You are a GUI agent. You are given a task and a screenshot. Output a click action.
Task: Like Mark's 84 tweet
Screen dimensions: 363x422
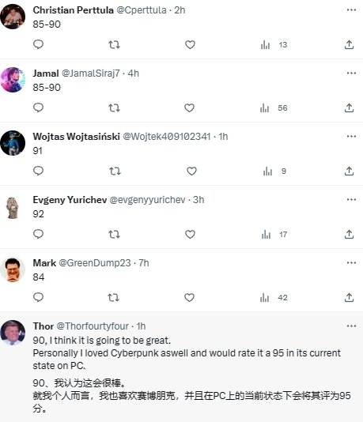point(189,298)
